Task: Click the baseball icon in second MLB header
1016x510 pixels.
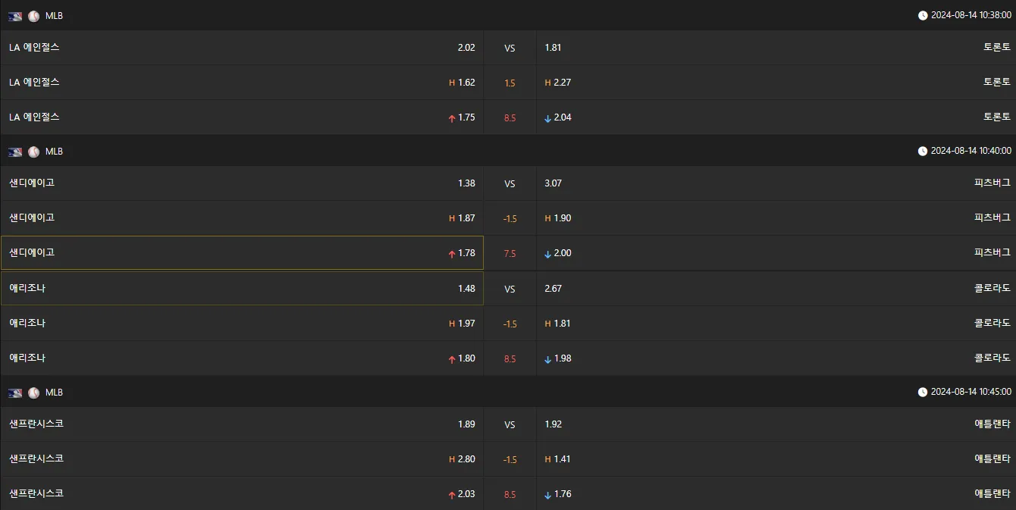Action: point(33,152)
